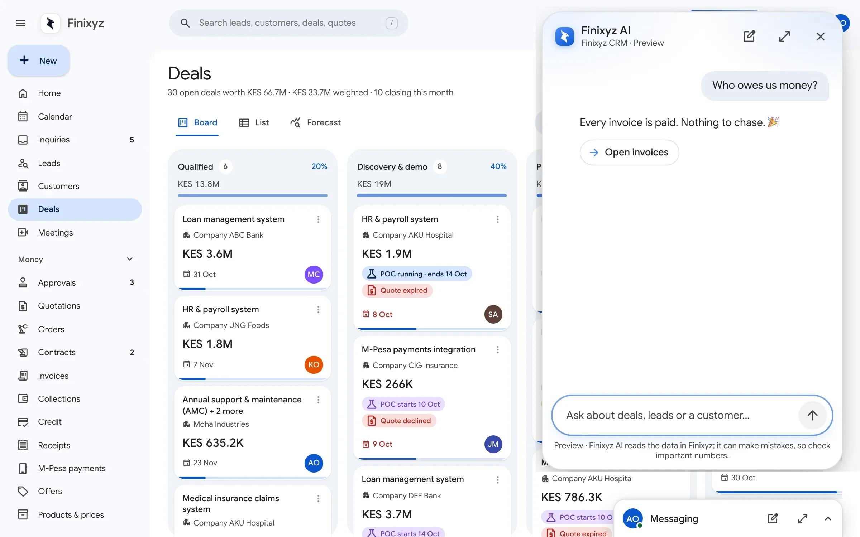The width and height of the screenshot is (860, 537).
Task: Open options for AKU Hospital HR & payroll deal
Action: (x=498, y=219)
